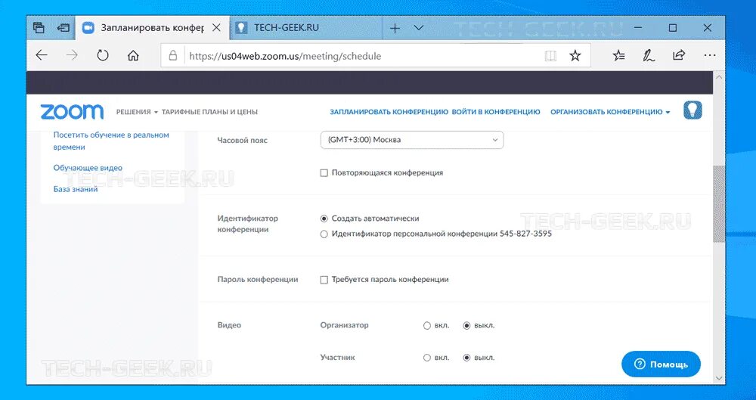Open the РЕШЕНИЯ dropdown menu
Screen dimensions: 756x400
(x=137, y=112)
